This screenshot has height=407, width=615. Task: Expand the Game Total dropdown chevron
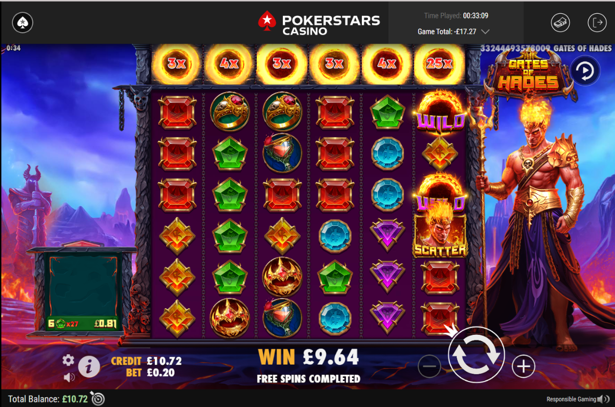click(485, 32)
